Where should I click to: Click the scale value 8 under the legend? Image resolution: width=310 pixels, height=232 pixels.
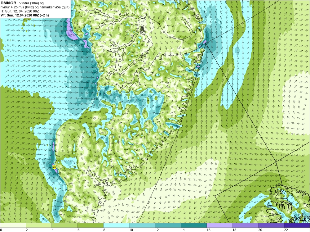[x=104, y=230]
